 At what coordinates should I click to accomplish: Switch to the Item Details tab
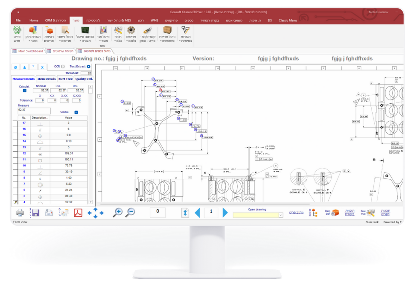[47, 79]
